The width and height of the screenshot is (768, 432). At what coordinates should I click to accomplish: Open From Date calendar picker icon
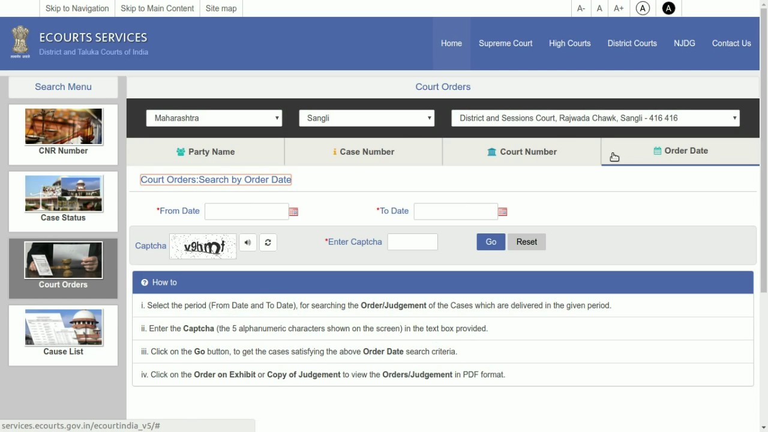click(293, 212)
